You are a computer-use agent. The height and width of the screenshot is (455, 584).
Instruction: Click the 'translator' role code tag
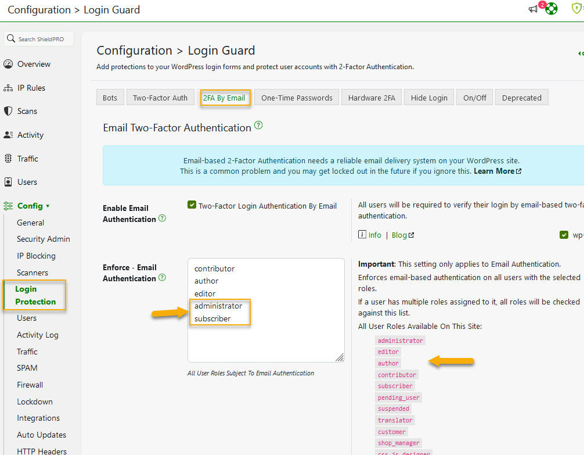(x=395, y=420)
